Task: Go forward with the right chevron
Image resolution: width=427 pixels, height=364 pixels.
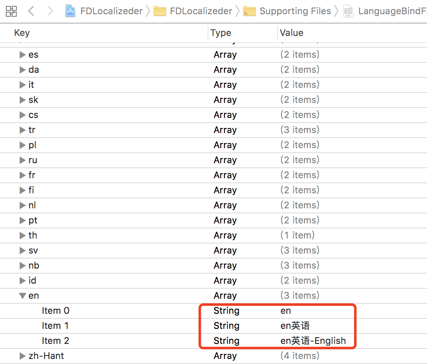Action: [50, 11]
